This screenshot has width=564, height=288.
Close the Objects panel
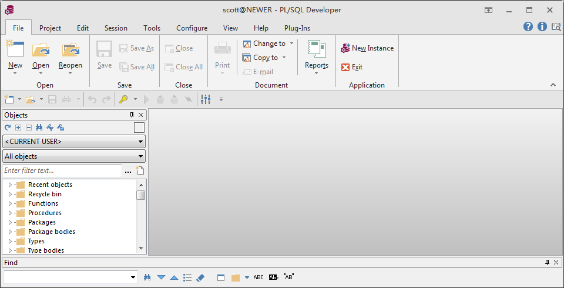(140, 115)
